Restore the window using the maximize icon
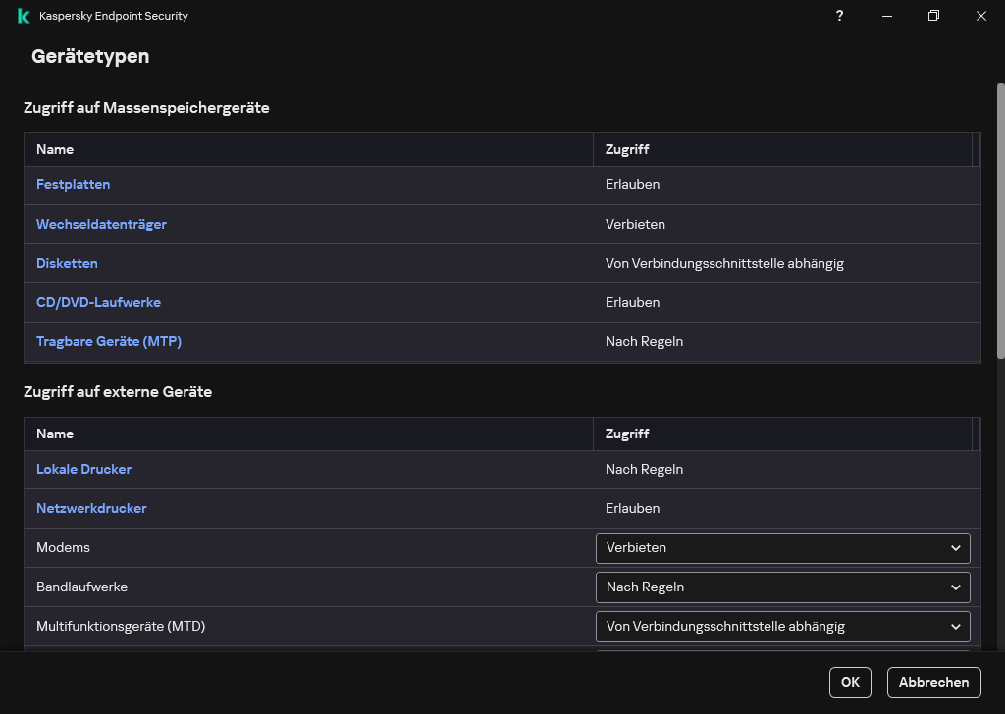Viewport: 1005px width, 714px height. pyautogui.click(x=934, y=16)
